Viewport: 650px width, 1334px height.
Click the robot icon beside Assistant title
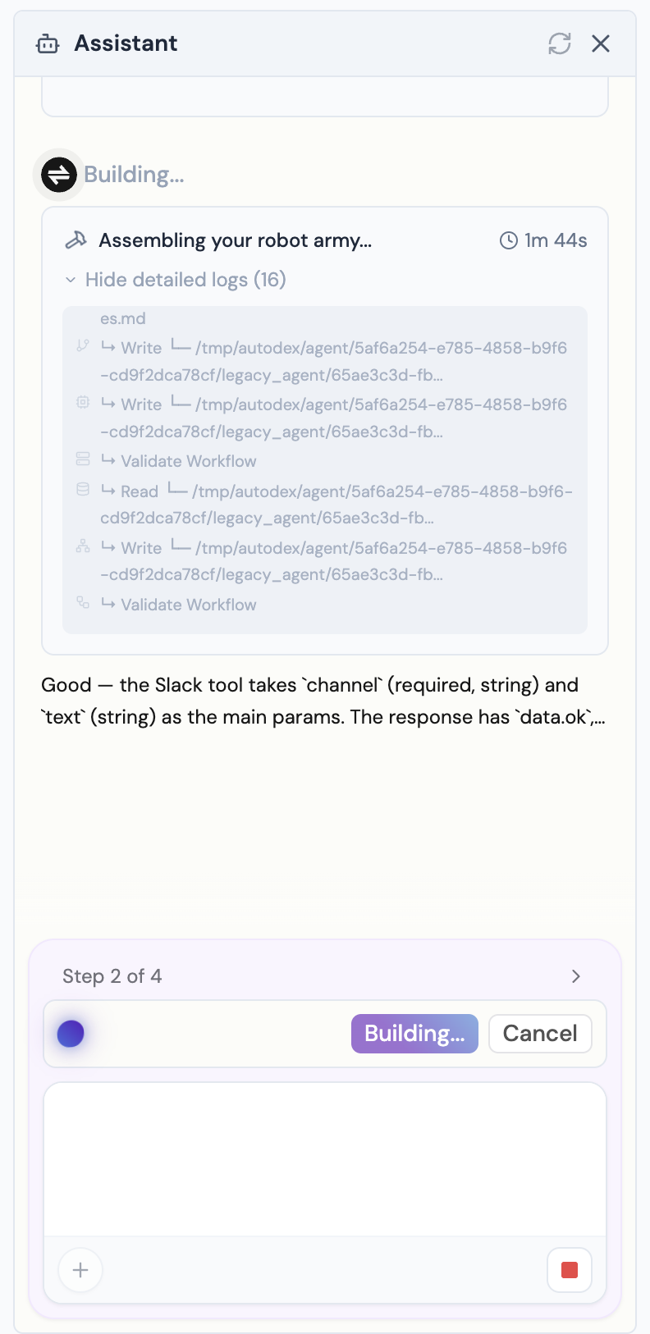click(47, 43)
